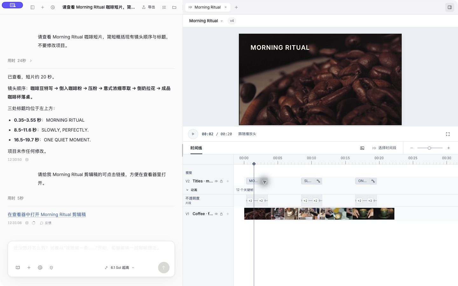This screenshot has width=458, height=286.
Task: Select the coffee beans thumbnail clip on V1
Action: coord(258,214)
